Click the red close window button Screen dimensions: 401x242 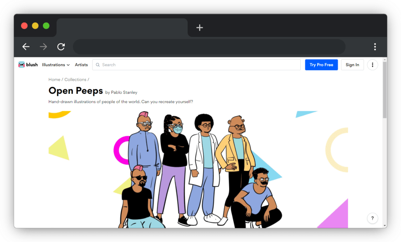pyautogui.click(x=24, y=26)
